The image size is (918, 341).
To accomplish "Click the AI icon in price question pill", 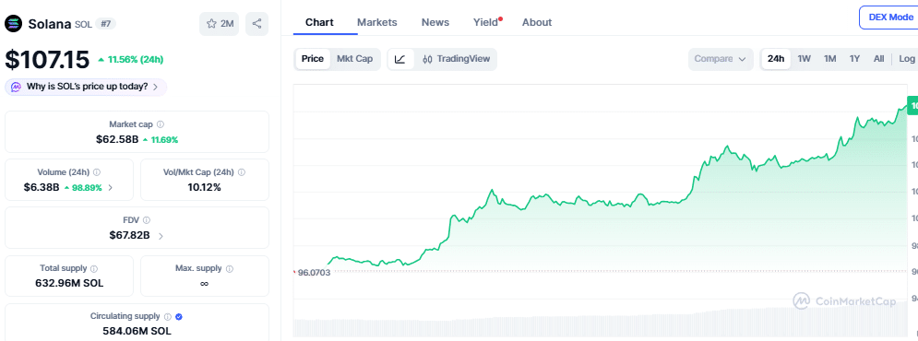I will coord(17,88).
